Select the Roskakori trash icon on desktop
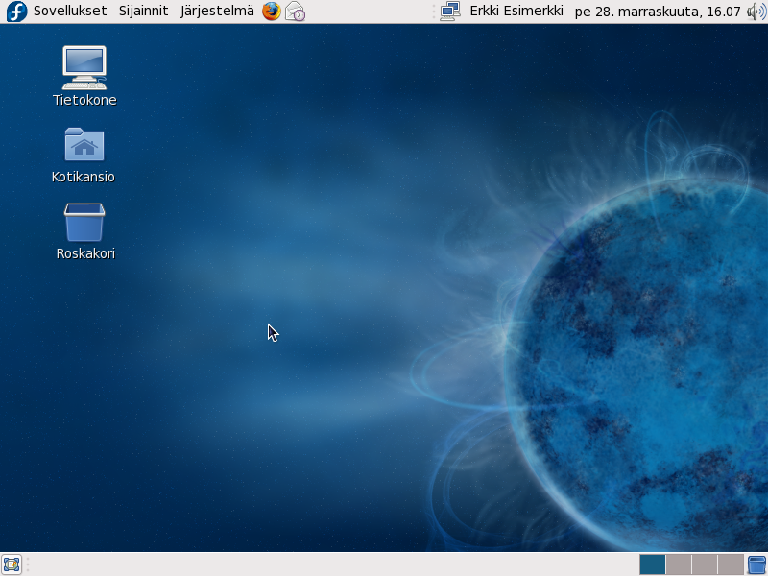The height and width of the screenshot is (576, 768). 84,223
